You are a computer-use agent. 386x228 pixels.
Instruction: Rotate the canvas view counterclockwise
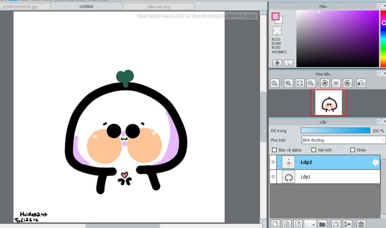[x=325, y=83]
